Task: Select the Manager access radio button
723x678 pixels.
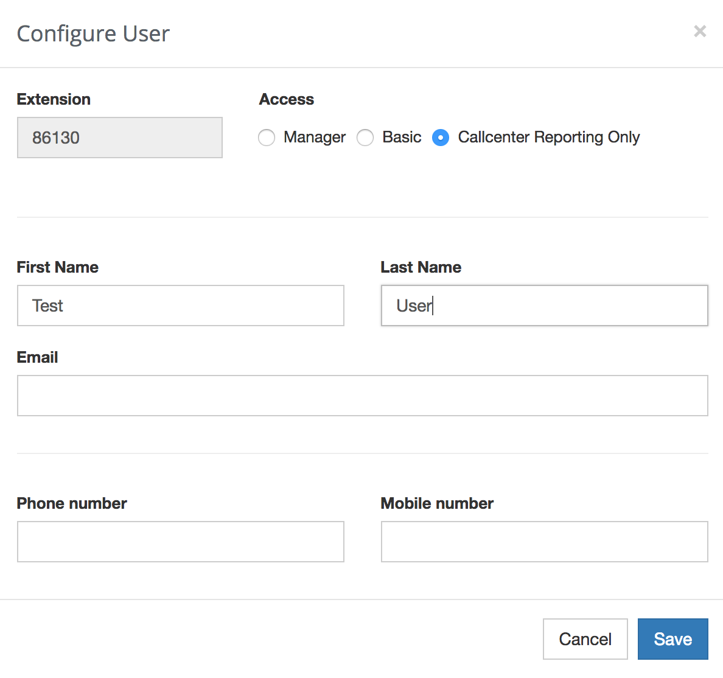Action: pyautogui.click(x=267, y=138)
